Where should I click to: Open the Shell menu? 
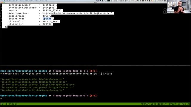click(10, 1)
